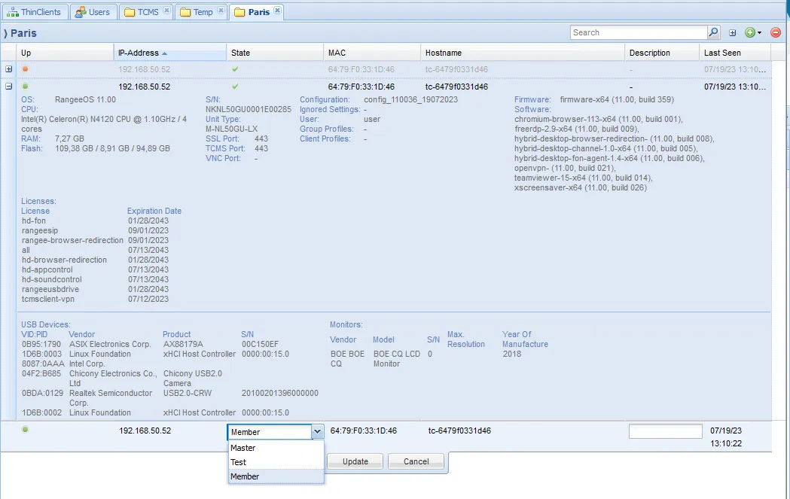Click the green checkmark in greyed first row
The image size is (790, 499).
235,69
